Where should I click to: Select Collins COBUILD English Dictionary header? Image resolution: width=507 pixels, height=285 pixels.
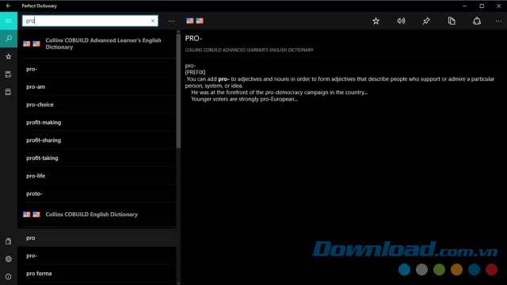click(x=98, y=215)
